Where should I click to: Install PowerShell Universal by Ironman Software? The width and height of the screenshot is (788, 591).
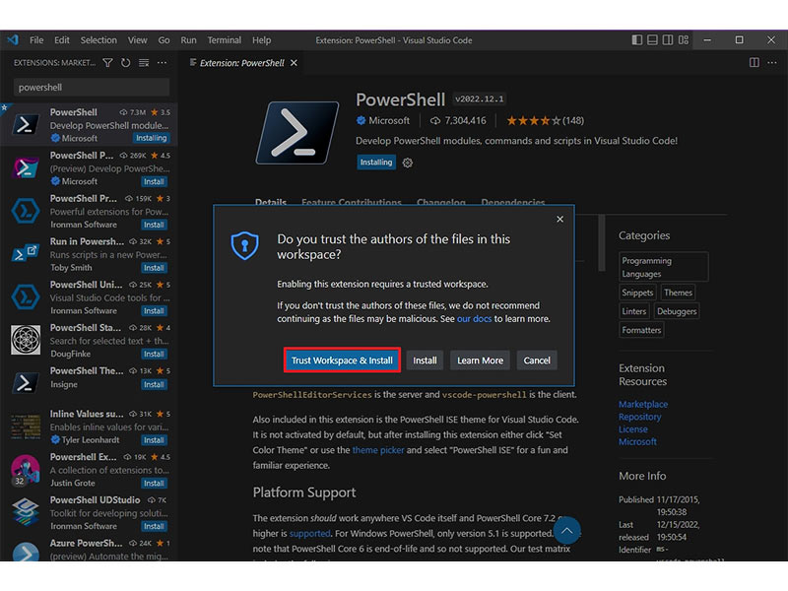[x=154, y=311]
